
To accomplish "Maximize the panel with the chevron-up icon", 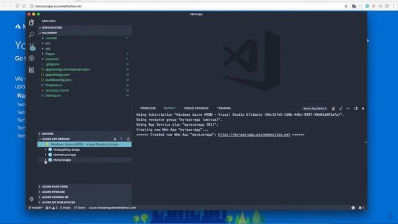I will (x=348, y=108).
